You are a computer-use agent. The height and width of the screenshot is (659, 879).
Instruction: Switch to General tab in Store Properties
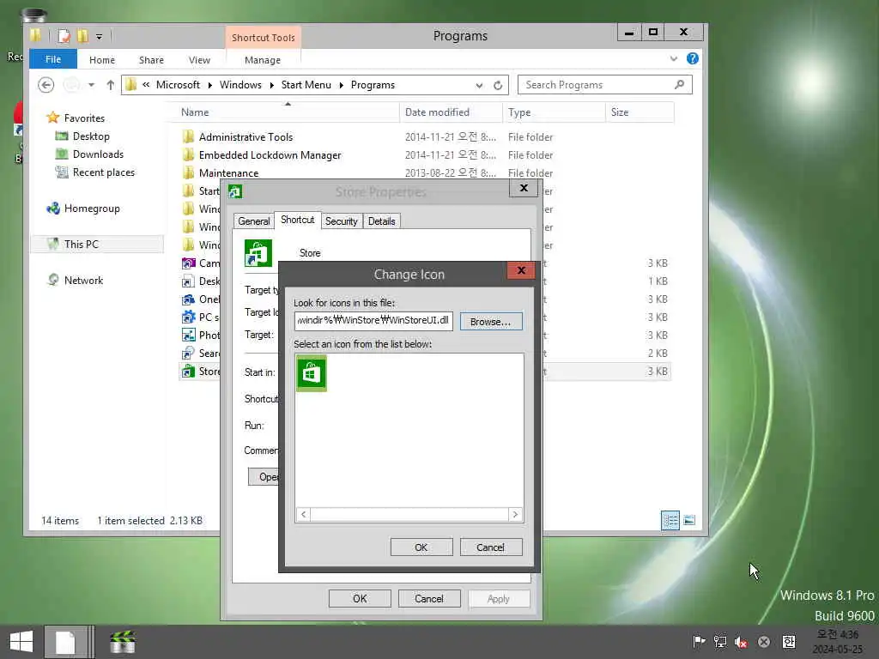254,221
